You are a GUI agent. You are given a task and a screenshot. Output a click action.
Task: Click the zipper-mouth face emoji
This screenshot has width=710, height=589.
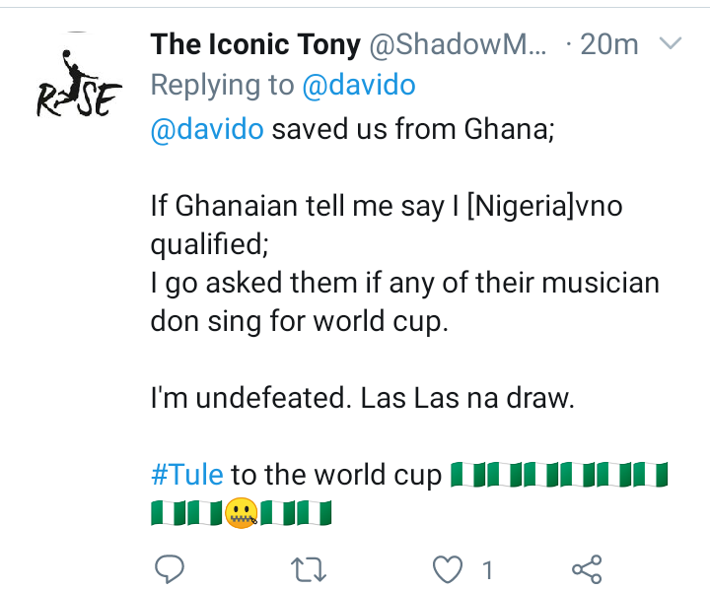242,513
